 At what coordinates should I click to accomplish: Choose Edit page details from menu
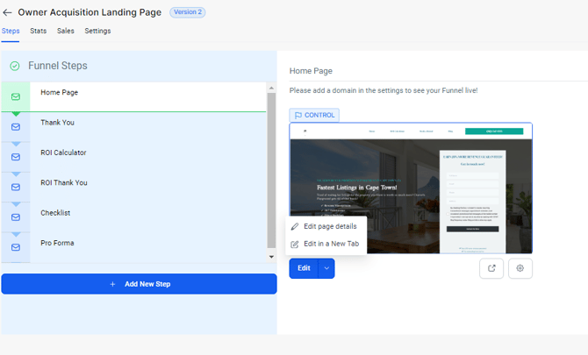click(329, 226)
